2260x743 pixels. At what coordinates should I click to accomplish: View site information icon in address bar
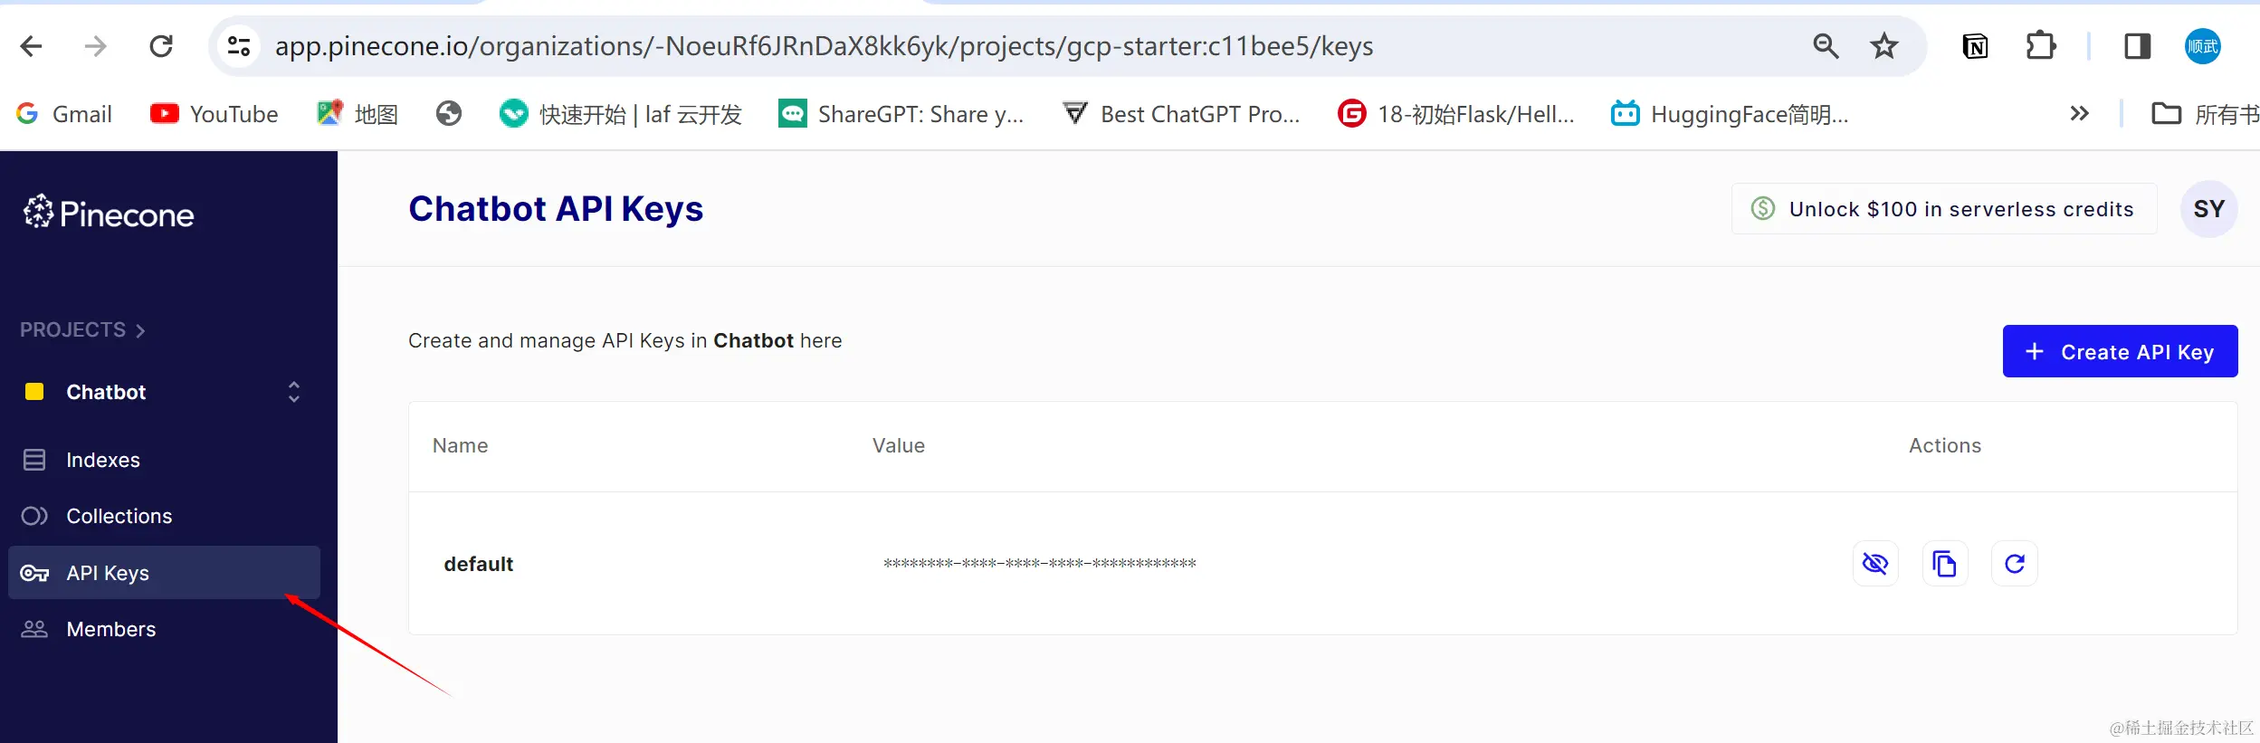(239, 46)
